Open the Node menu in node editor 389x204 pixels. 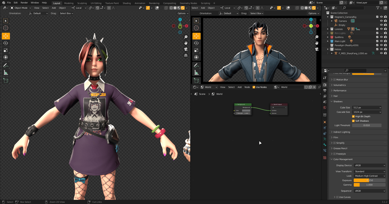tap(247, 87)
